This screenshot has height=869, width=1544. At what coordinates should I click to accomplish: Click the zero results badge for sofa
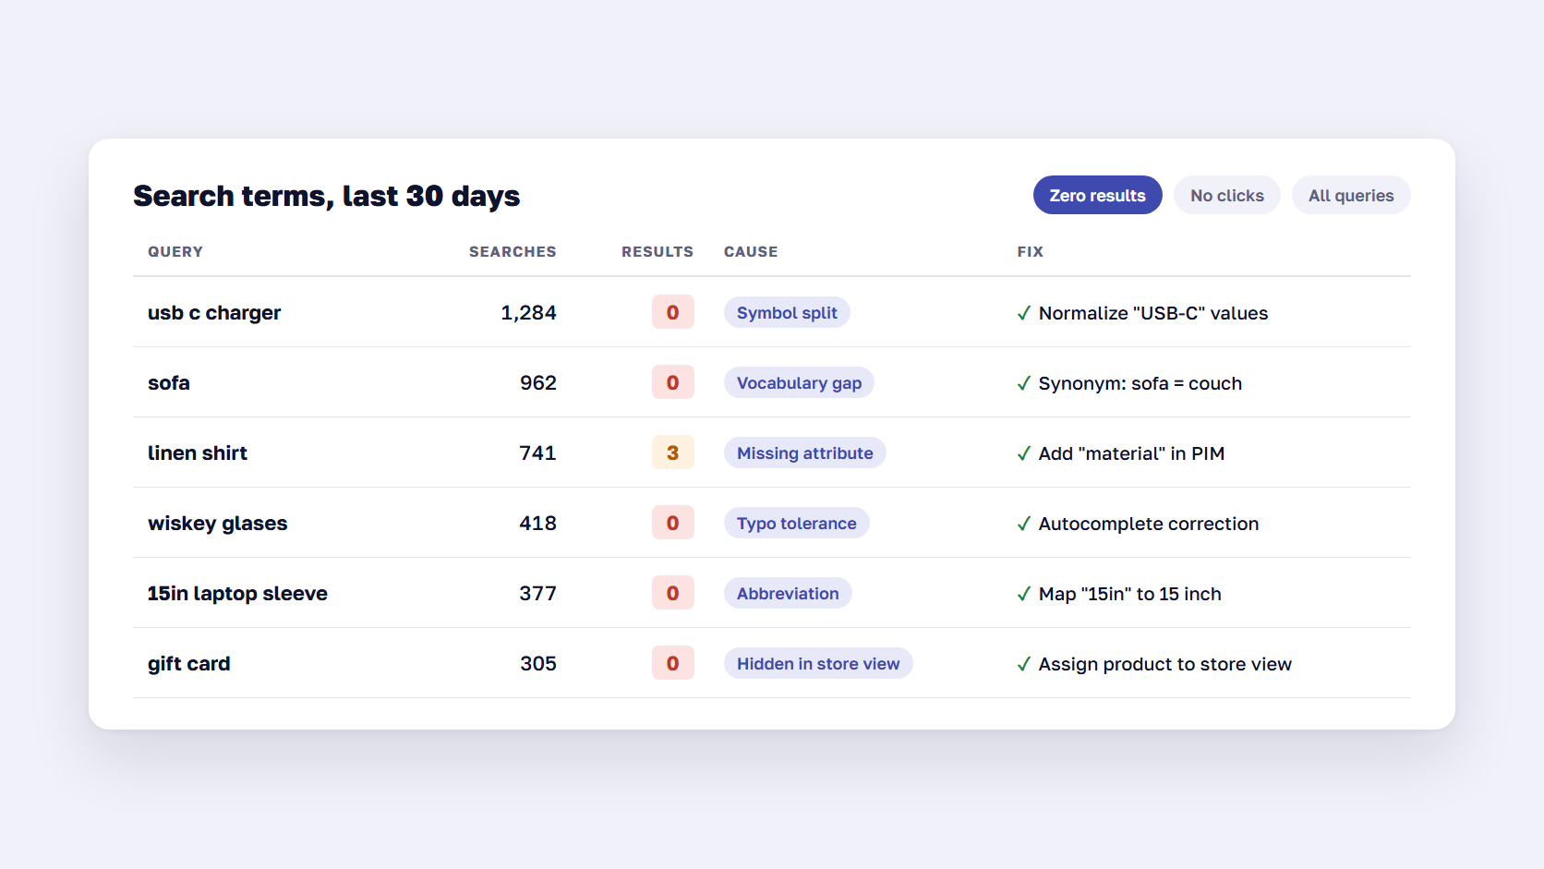point(672,382)
